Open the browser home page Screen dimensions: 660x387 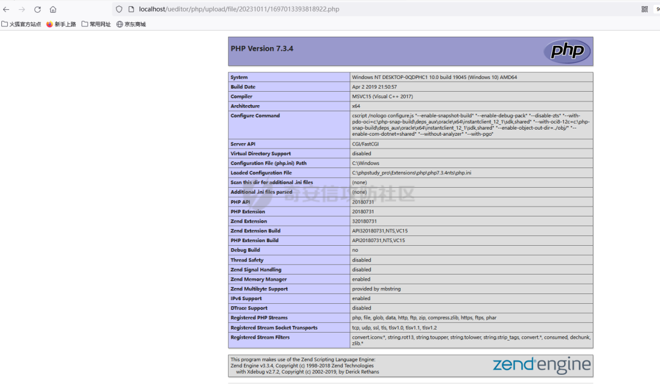(53, 9)
